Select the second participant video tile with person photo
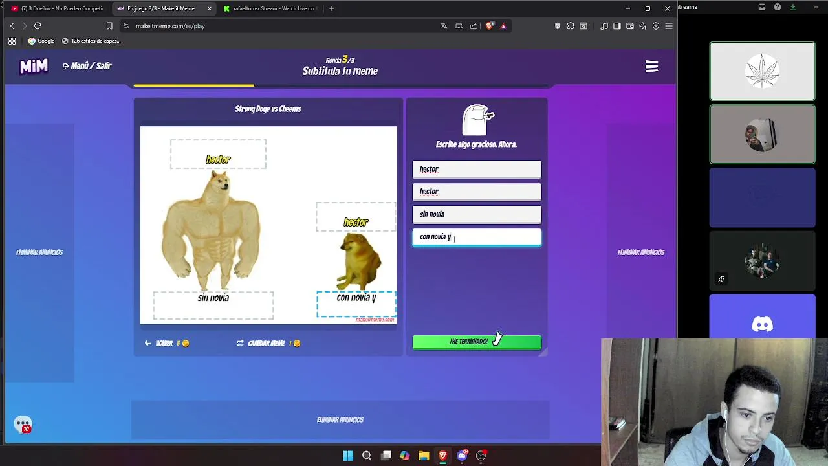This screenshot has height=466, width=828. point(763,134)
